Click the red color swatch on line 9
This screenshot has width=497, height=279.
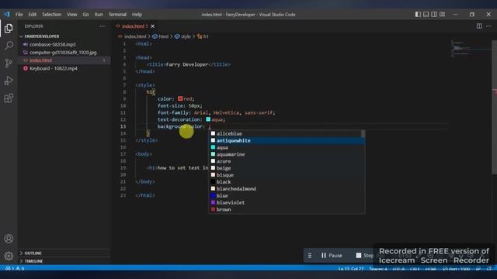(x=180, y=98)
